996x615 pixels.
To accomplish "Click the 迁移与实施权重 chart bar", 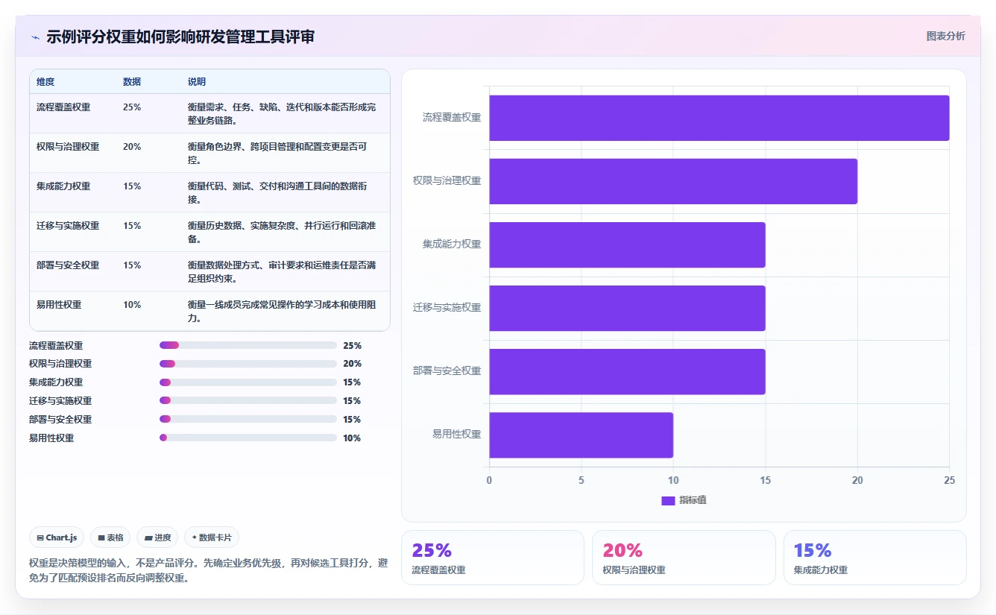I will pyautogui.click(x=628, y=308).
